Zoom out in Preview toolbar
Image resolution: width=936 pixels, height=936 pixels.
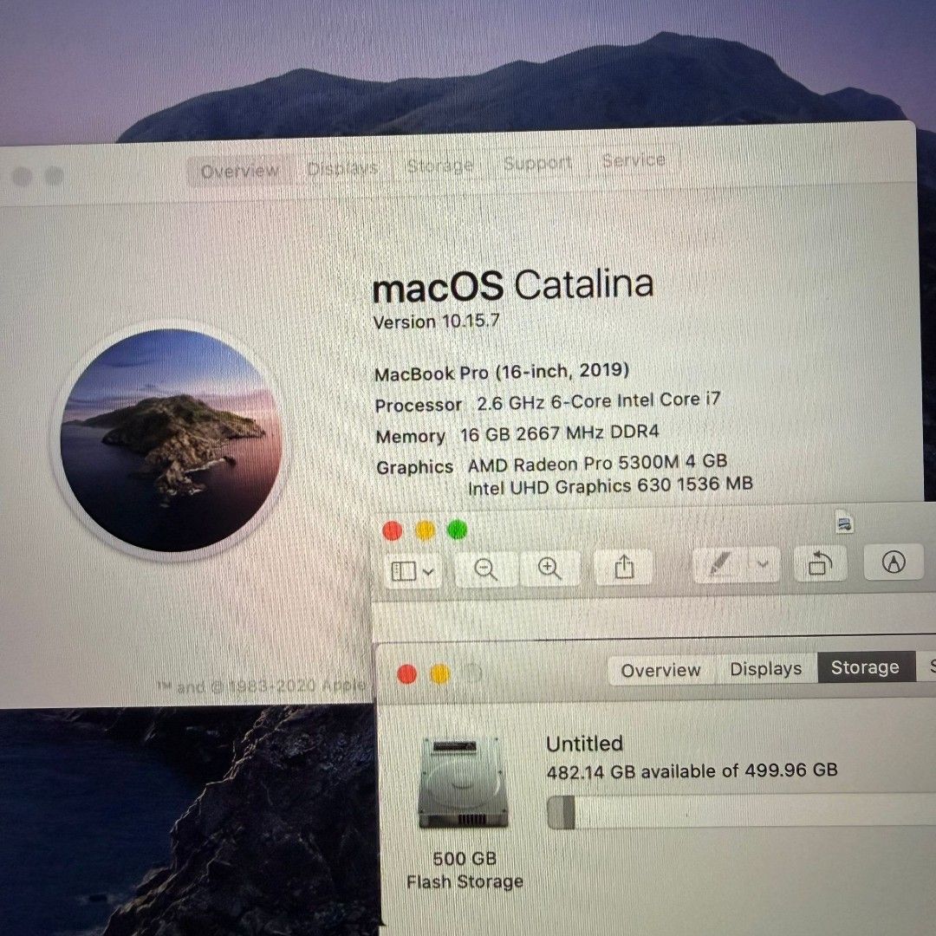pos(485,569)
